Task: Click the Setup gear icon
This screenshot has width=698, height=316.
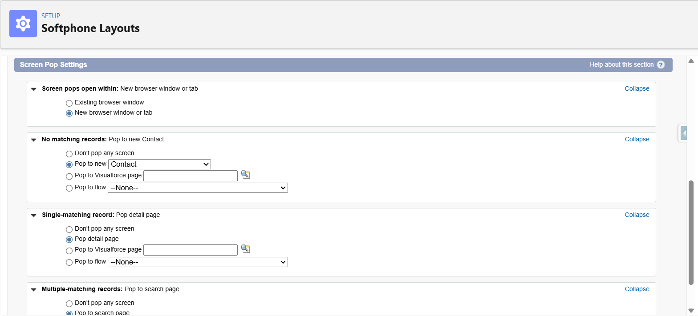Action: point(23,24)
